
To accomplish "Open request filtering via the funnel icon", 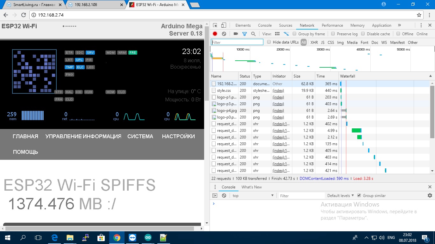I will [245, 34].
